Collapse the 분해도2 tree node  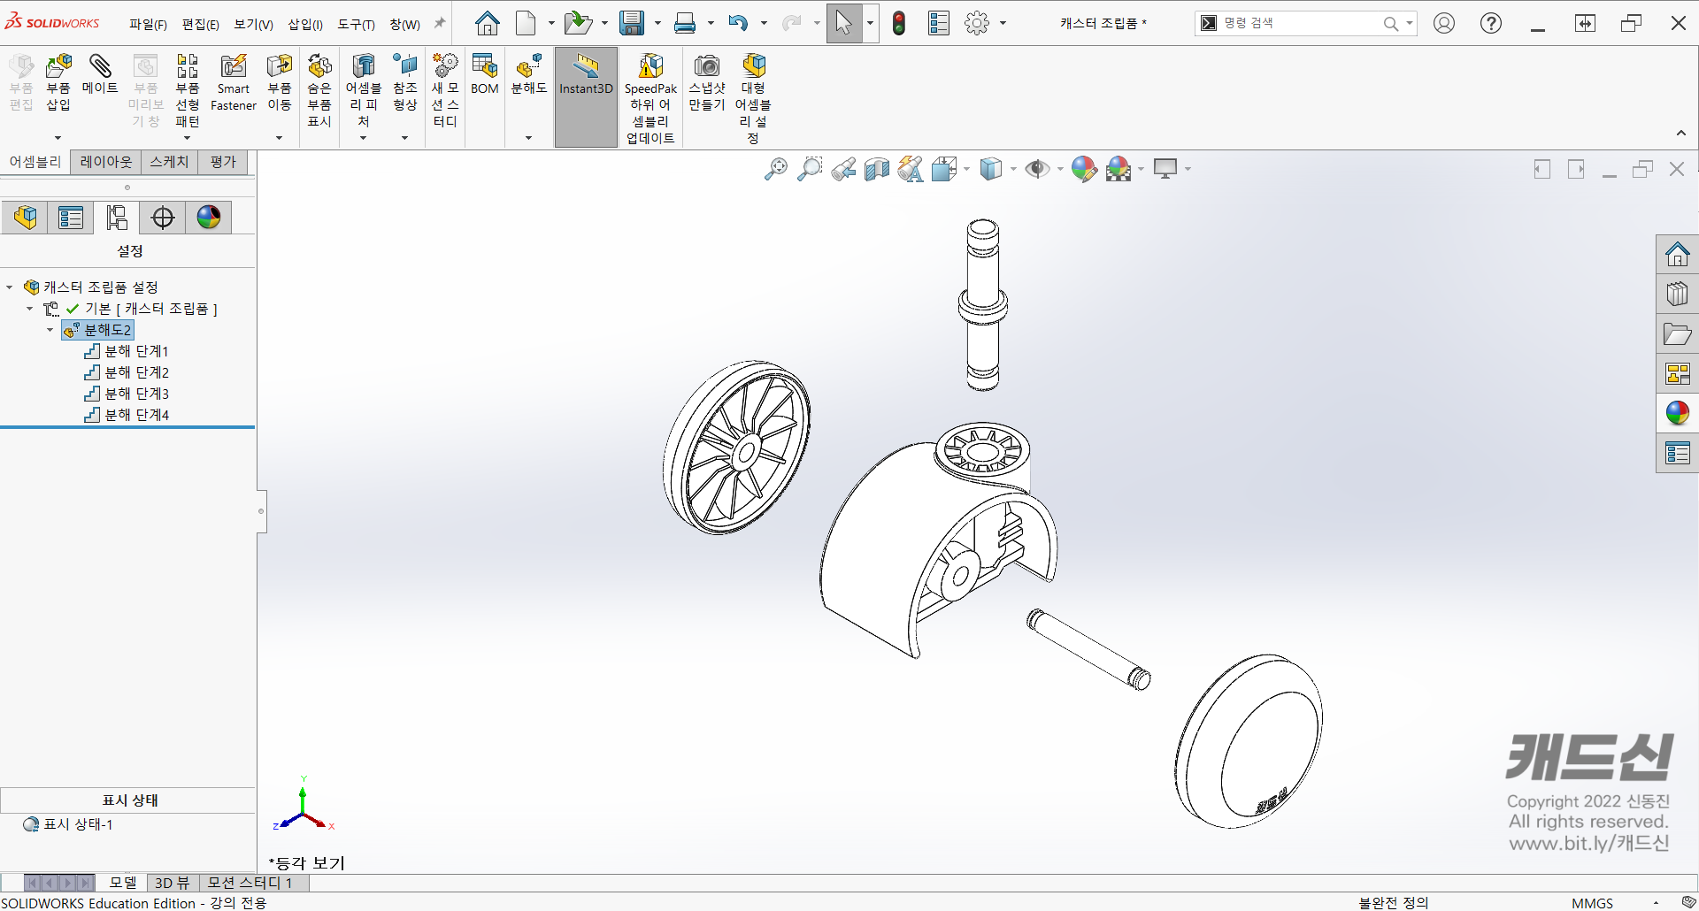[50, 330]
